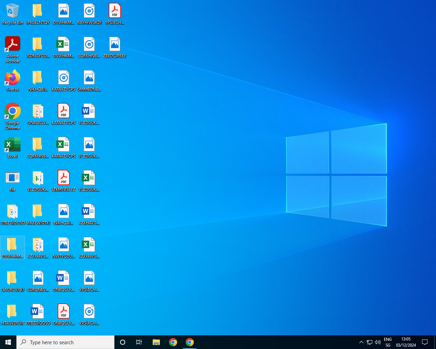Show hidden system tray icons

click(x=361, y=342)
